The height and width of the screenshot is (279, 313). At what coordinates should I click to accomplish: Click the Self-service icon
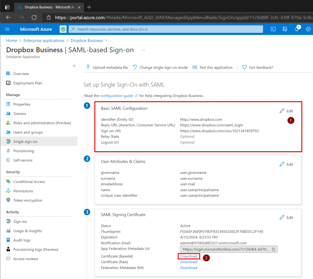(x=8, y=160)
